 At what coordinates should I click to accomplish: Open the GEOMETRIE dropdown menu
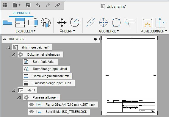(109, 31)
